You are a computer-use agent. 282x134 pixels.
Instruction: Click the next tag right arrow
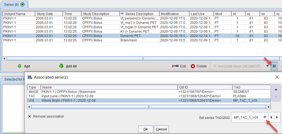(x=277, y=118)
